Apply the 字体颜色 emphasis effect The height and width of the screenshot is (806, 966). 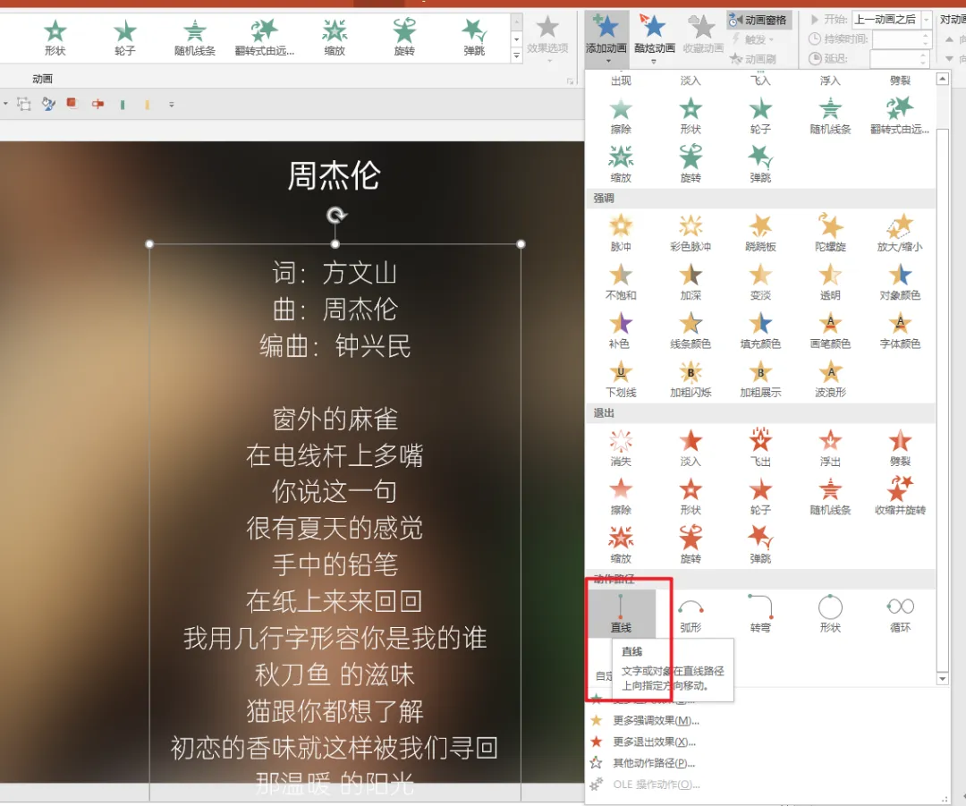[x=900, y=330]
